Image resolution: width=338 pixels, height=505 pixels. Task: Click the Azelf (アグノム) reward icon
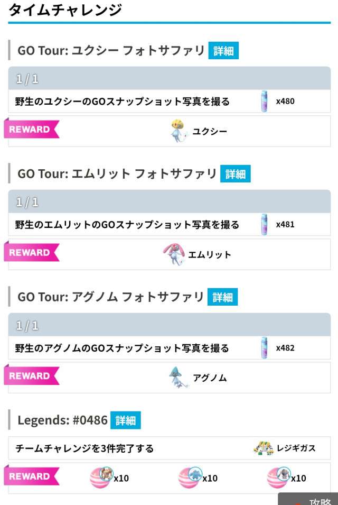click(x=179, y=378)
